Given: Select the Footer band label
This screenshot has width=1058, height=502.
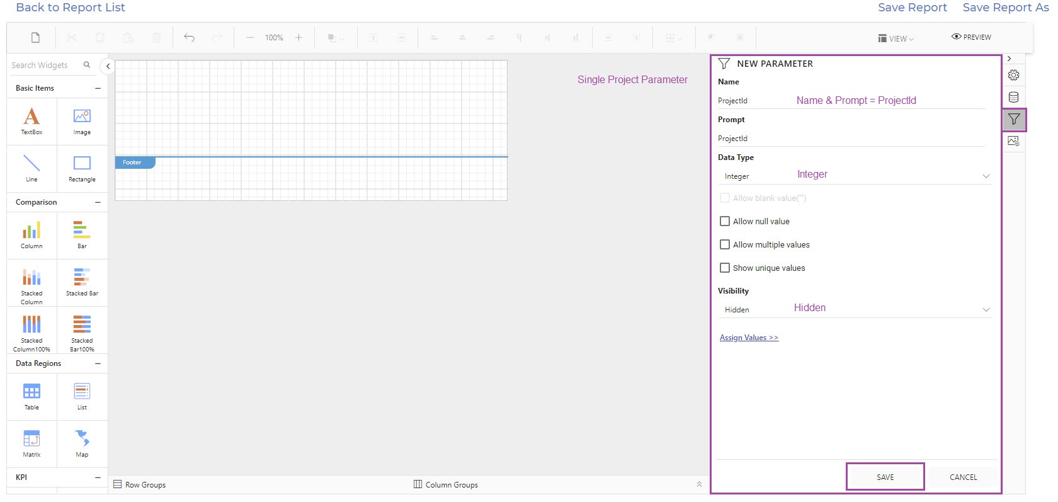Looking at the screenshot, I should tap(135, 163).
